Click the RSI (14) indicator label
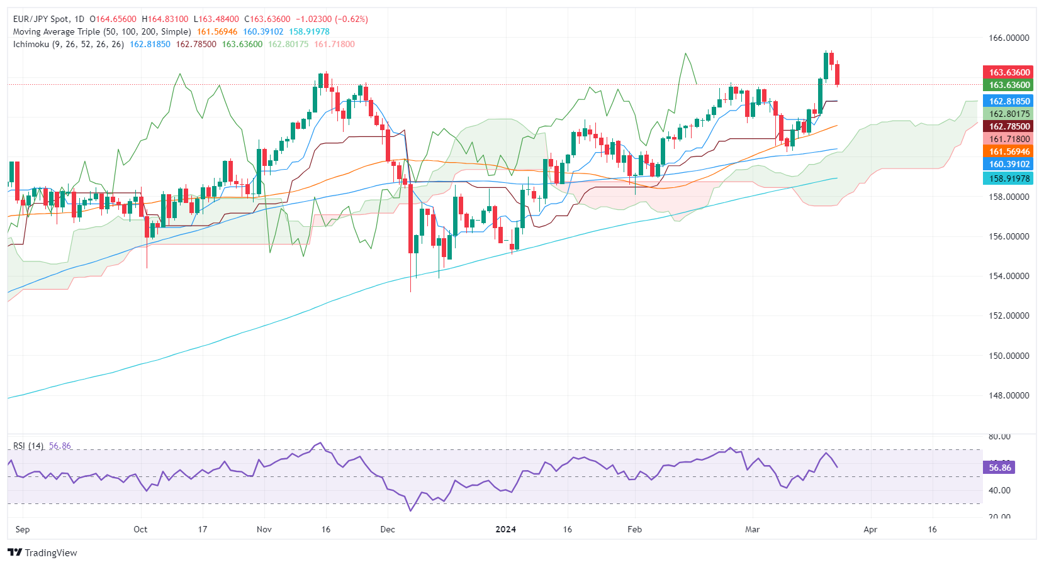 [x=28, y=446]
